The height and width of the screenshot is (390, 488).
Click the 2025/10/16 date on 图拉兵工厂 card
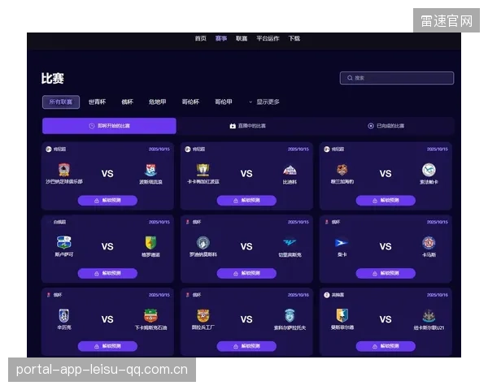(298, 295)
